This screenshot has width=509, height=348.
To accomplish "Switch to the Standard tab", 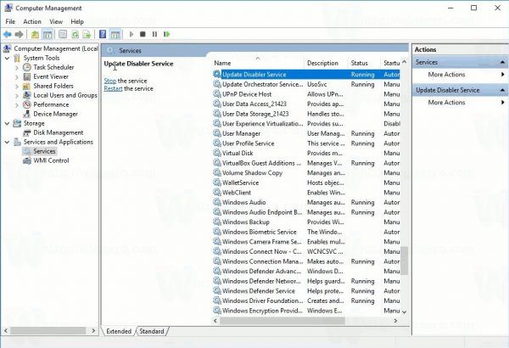I will tap(152, 331).
